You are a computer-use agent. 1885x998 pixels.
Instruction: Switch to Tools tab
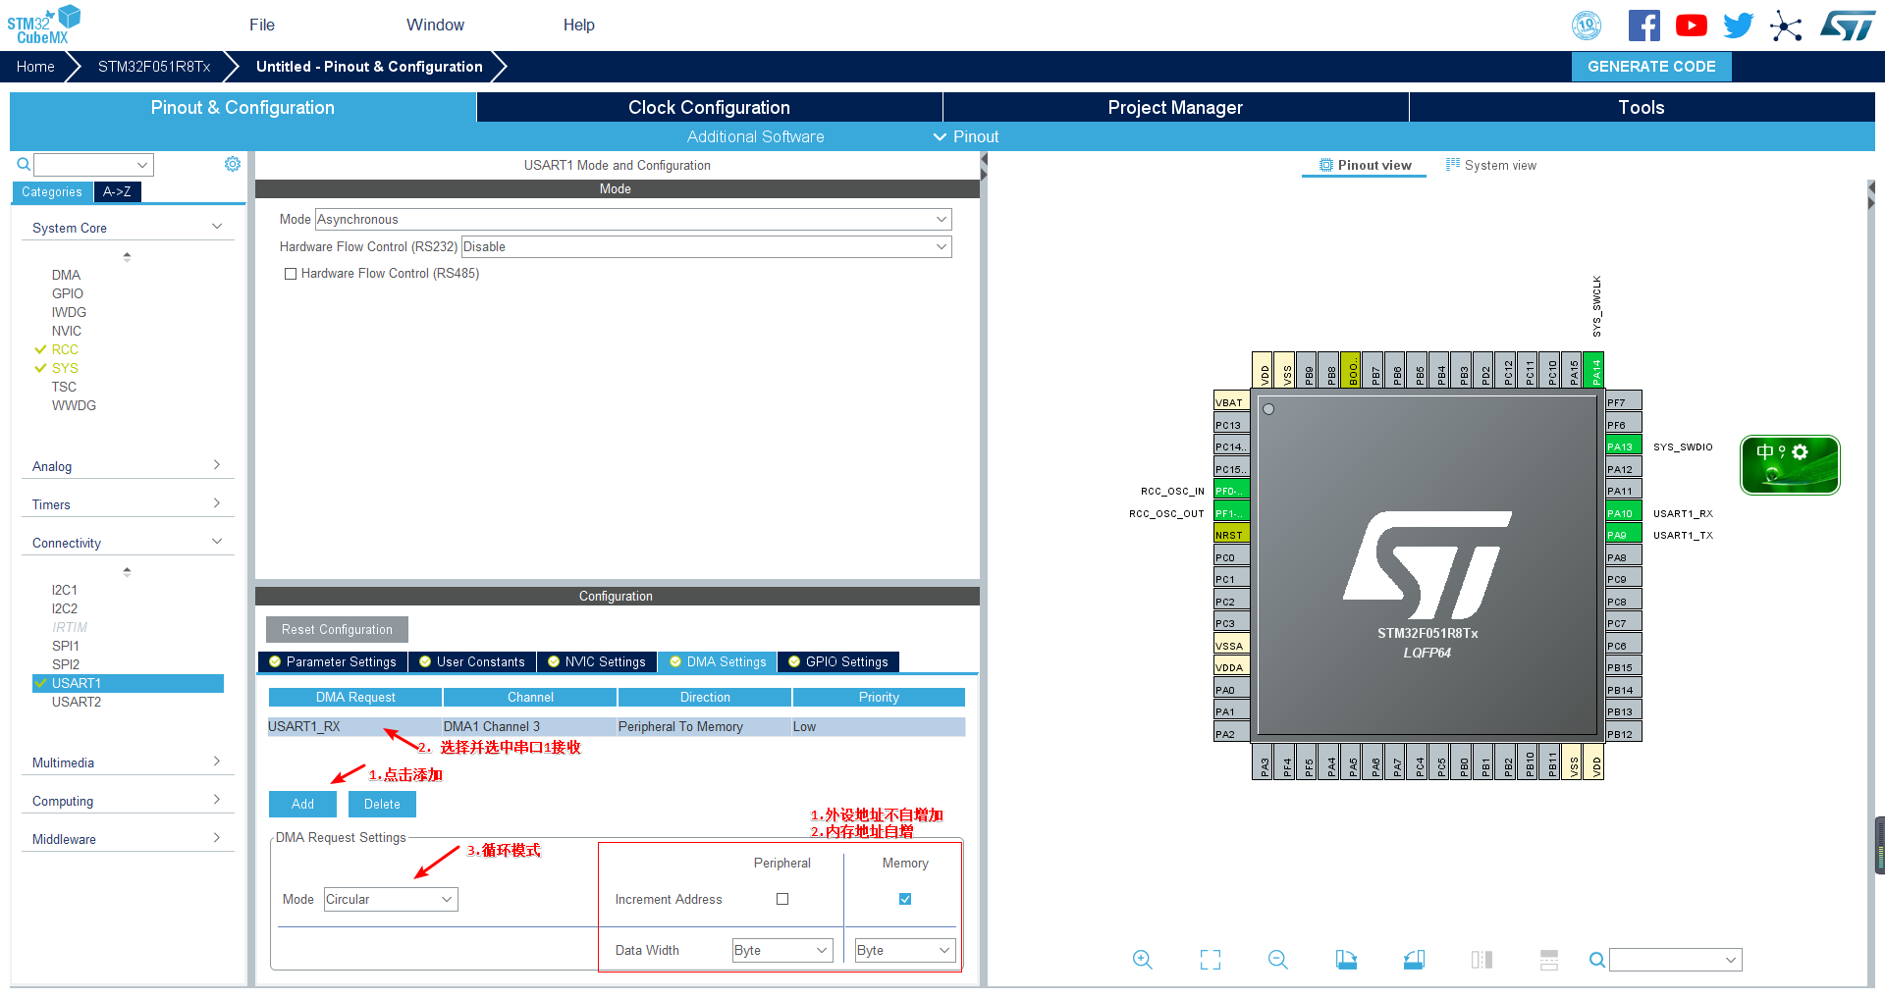click(x=1642, y=107)
